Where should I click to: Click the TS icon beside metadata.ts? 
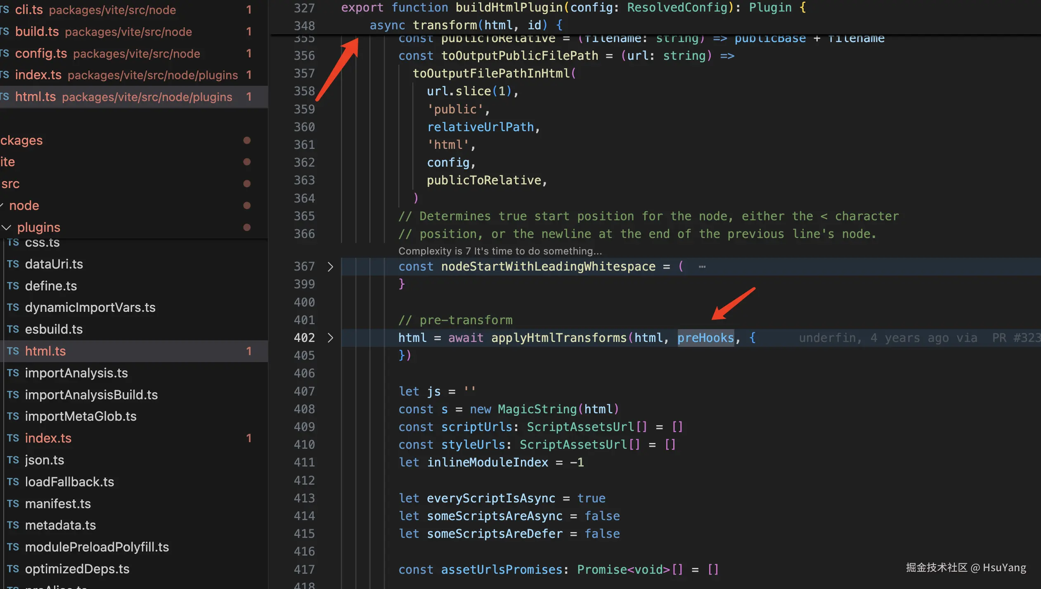click(13, 525)
